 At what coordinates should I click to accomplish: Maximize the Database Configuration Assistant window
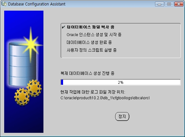(169, 4)
